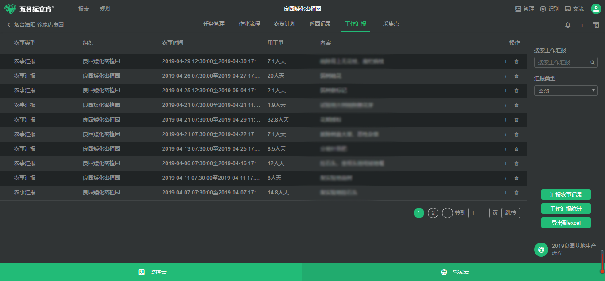605x281 pixels.
Task: Click the 2019良园基地生产流程 circular icon
Action: (x=541, y=250)
